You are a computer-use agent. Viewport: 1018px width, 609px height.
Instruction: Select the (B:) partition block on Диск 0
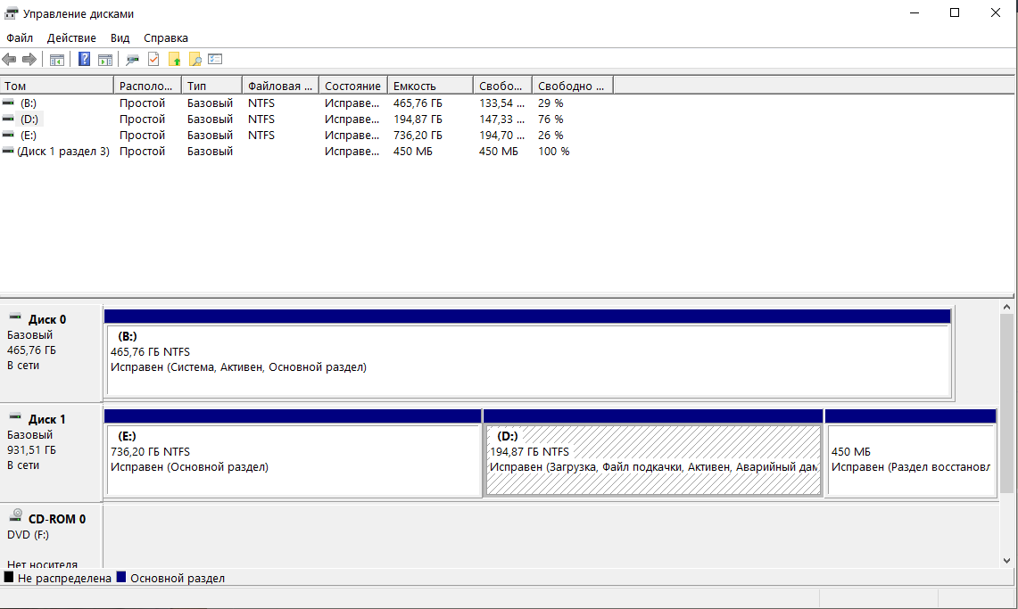526,360
